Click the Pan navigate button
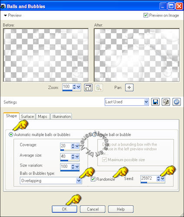Image resolution: width=184 pixels, height=217 pixels. [129, 88]
